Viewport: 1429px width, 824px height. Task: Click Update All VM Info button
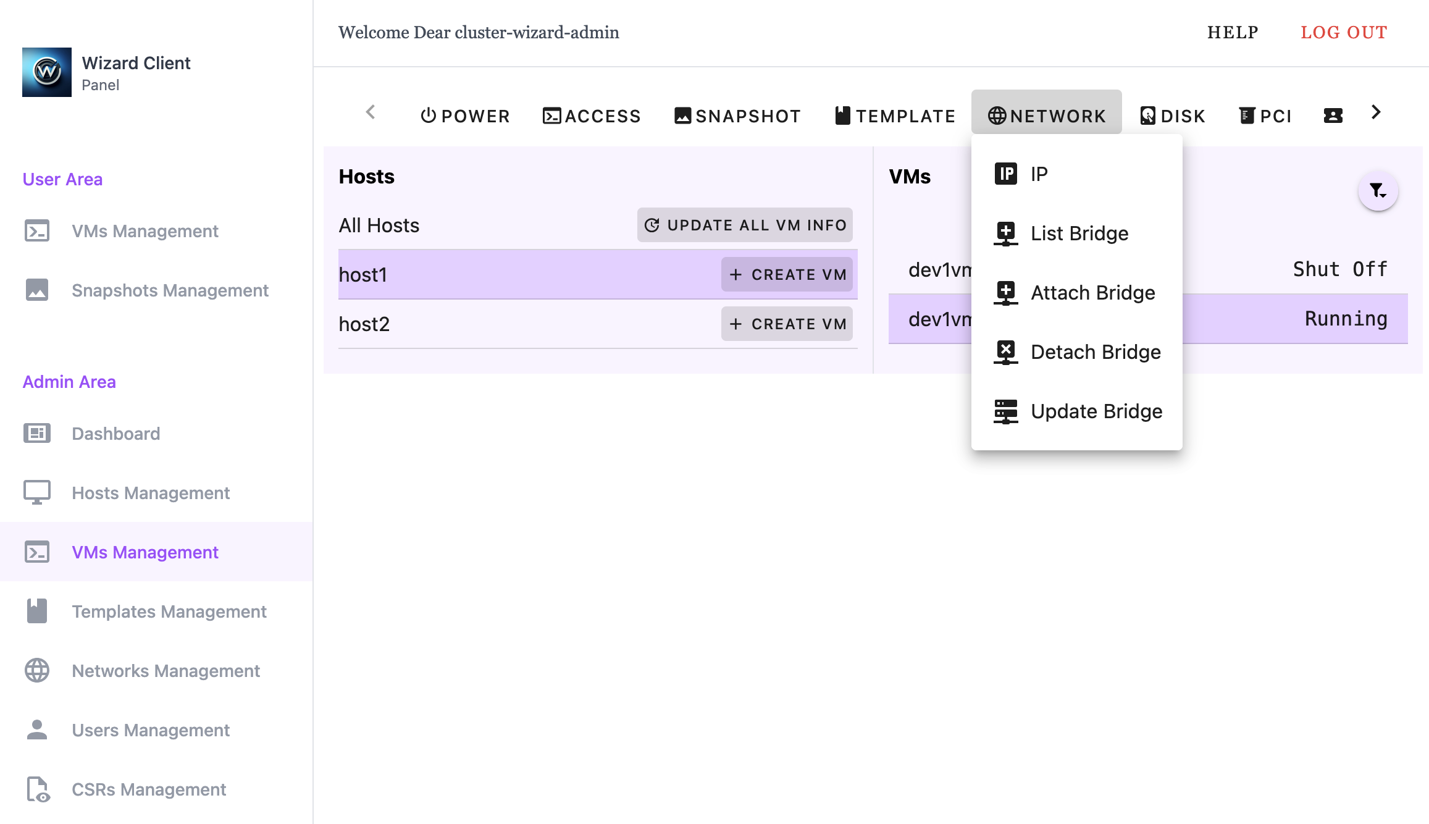coord(745,225)
